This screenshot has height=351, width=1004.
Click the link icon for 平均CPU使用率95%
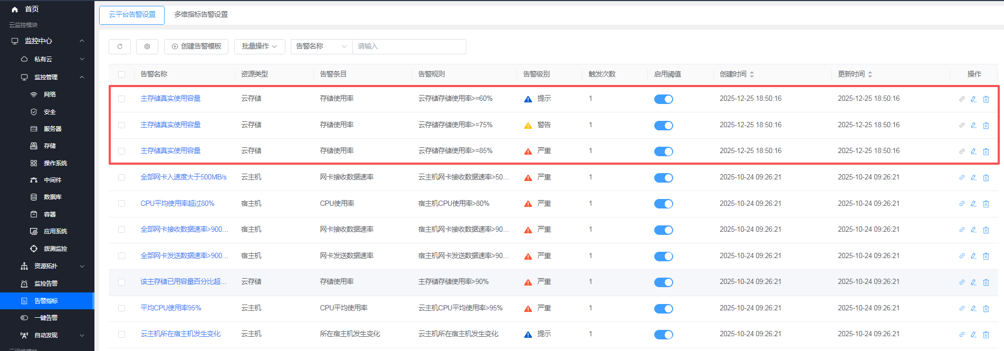[962, 308]
